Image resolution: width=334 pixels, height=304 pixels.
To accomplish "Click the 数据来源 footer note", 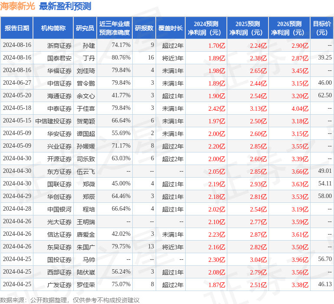I will [70, 300].
